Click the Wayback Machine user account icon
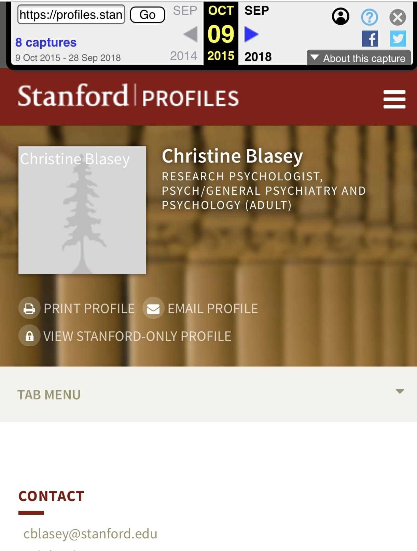Viewport: 417px width, 551px height. 340,16
